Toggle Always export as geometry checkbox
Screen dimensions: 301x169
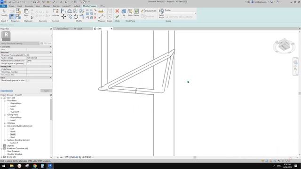coord(28,63)
